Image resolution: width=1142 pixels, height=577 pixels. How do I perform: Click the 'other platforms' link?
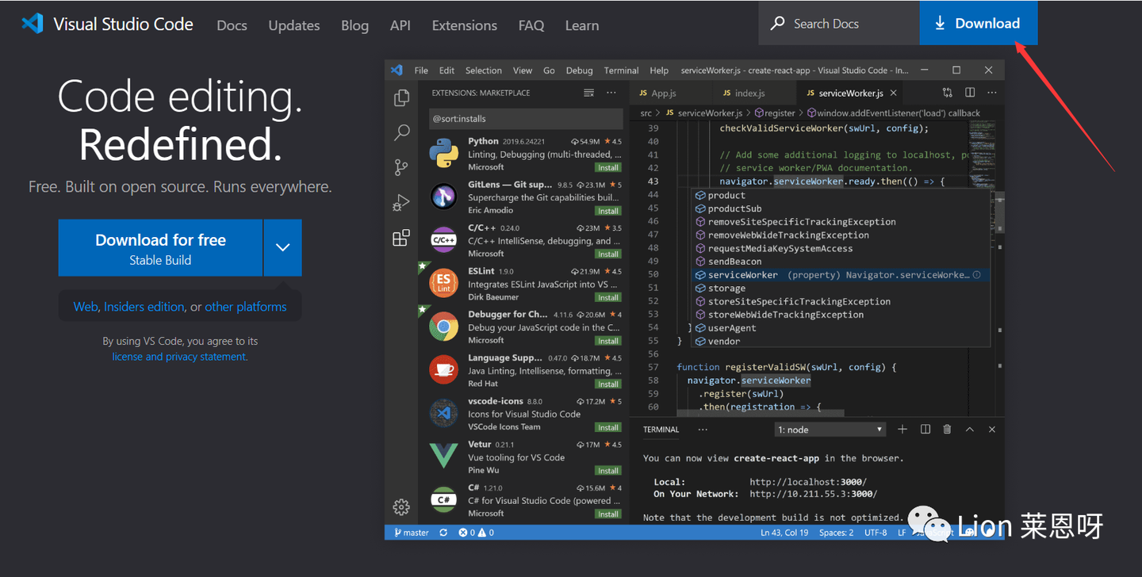click(x=247, y=307)
